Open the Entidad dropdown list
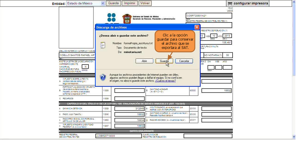297x148 pixels. (x=103, y=3)
